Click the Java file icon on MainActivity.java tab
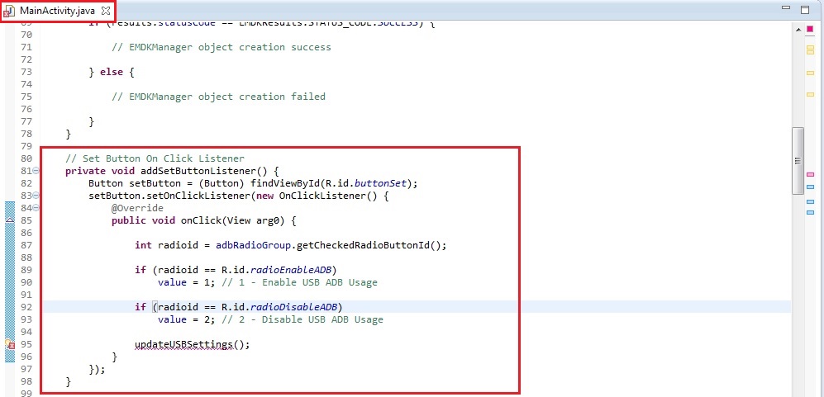Viewport: 824px width, 397px height. tap(9, 10)
